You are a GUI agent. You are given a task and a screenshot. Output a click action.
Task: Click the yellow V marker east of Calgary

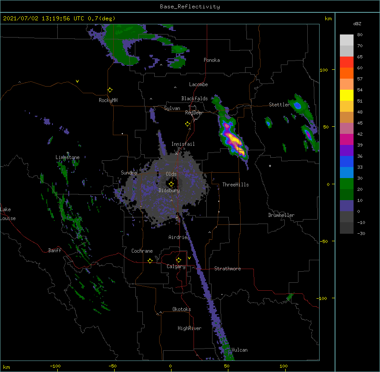tap(189, 258)
